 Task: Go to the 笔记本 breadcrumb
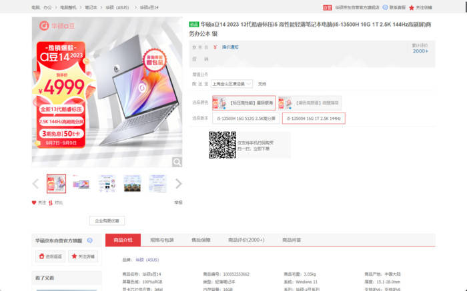click(91, 7)
